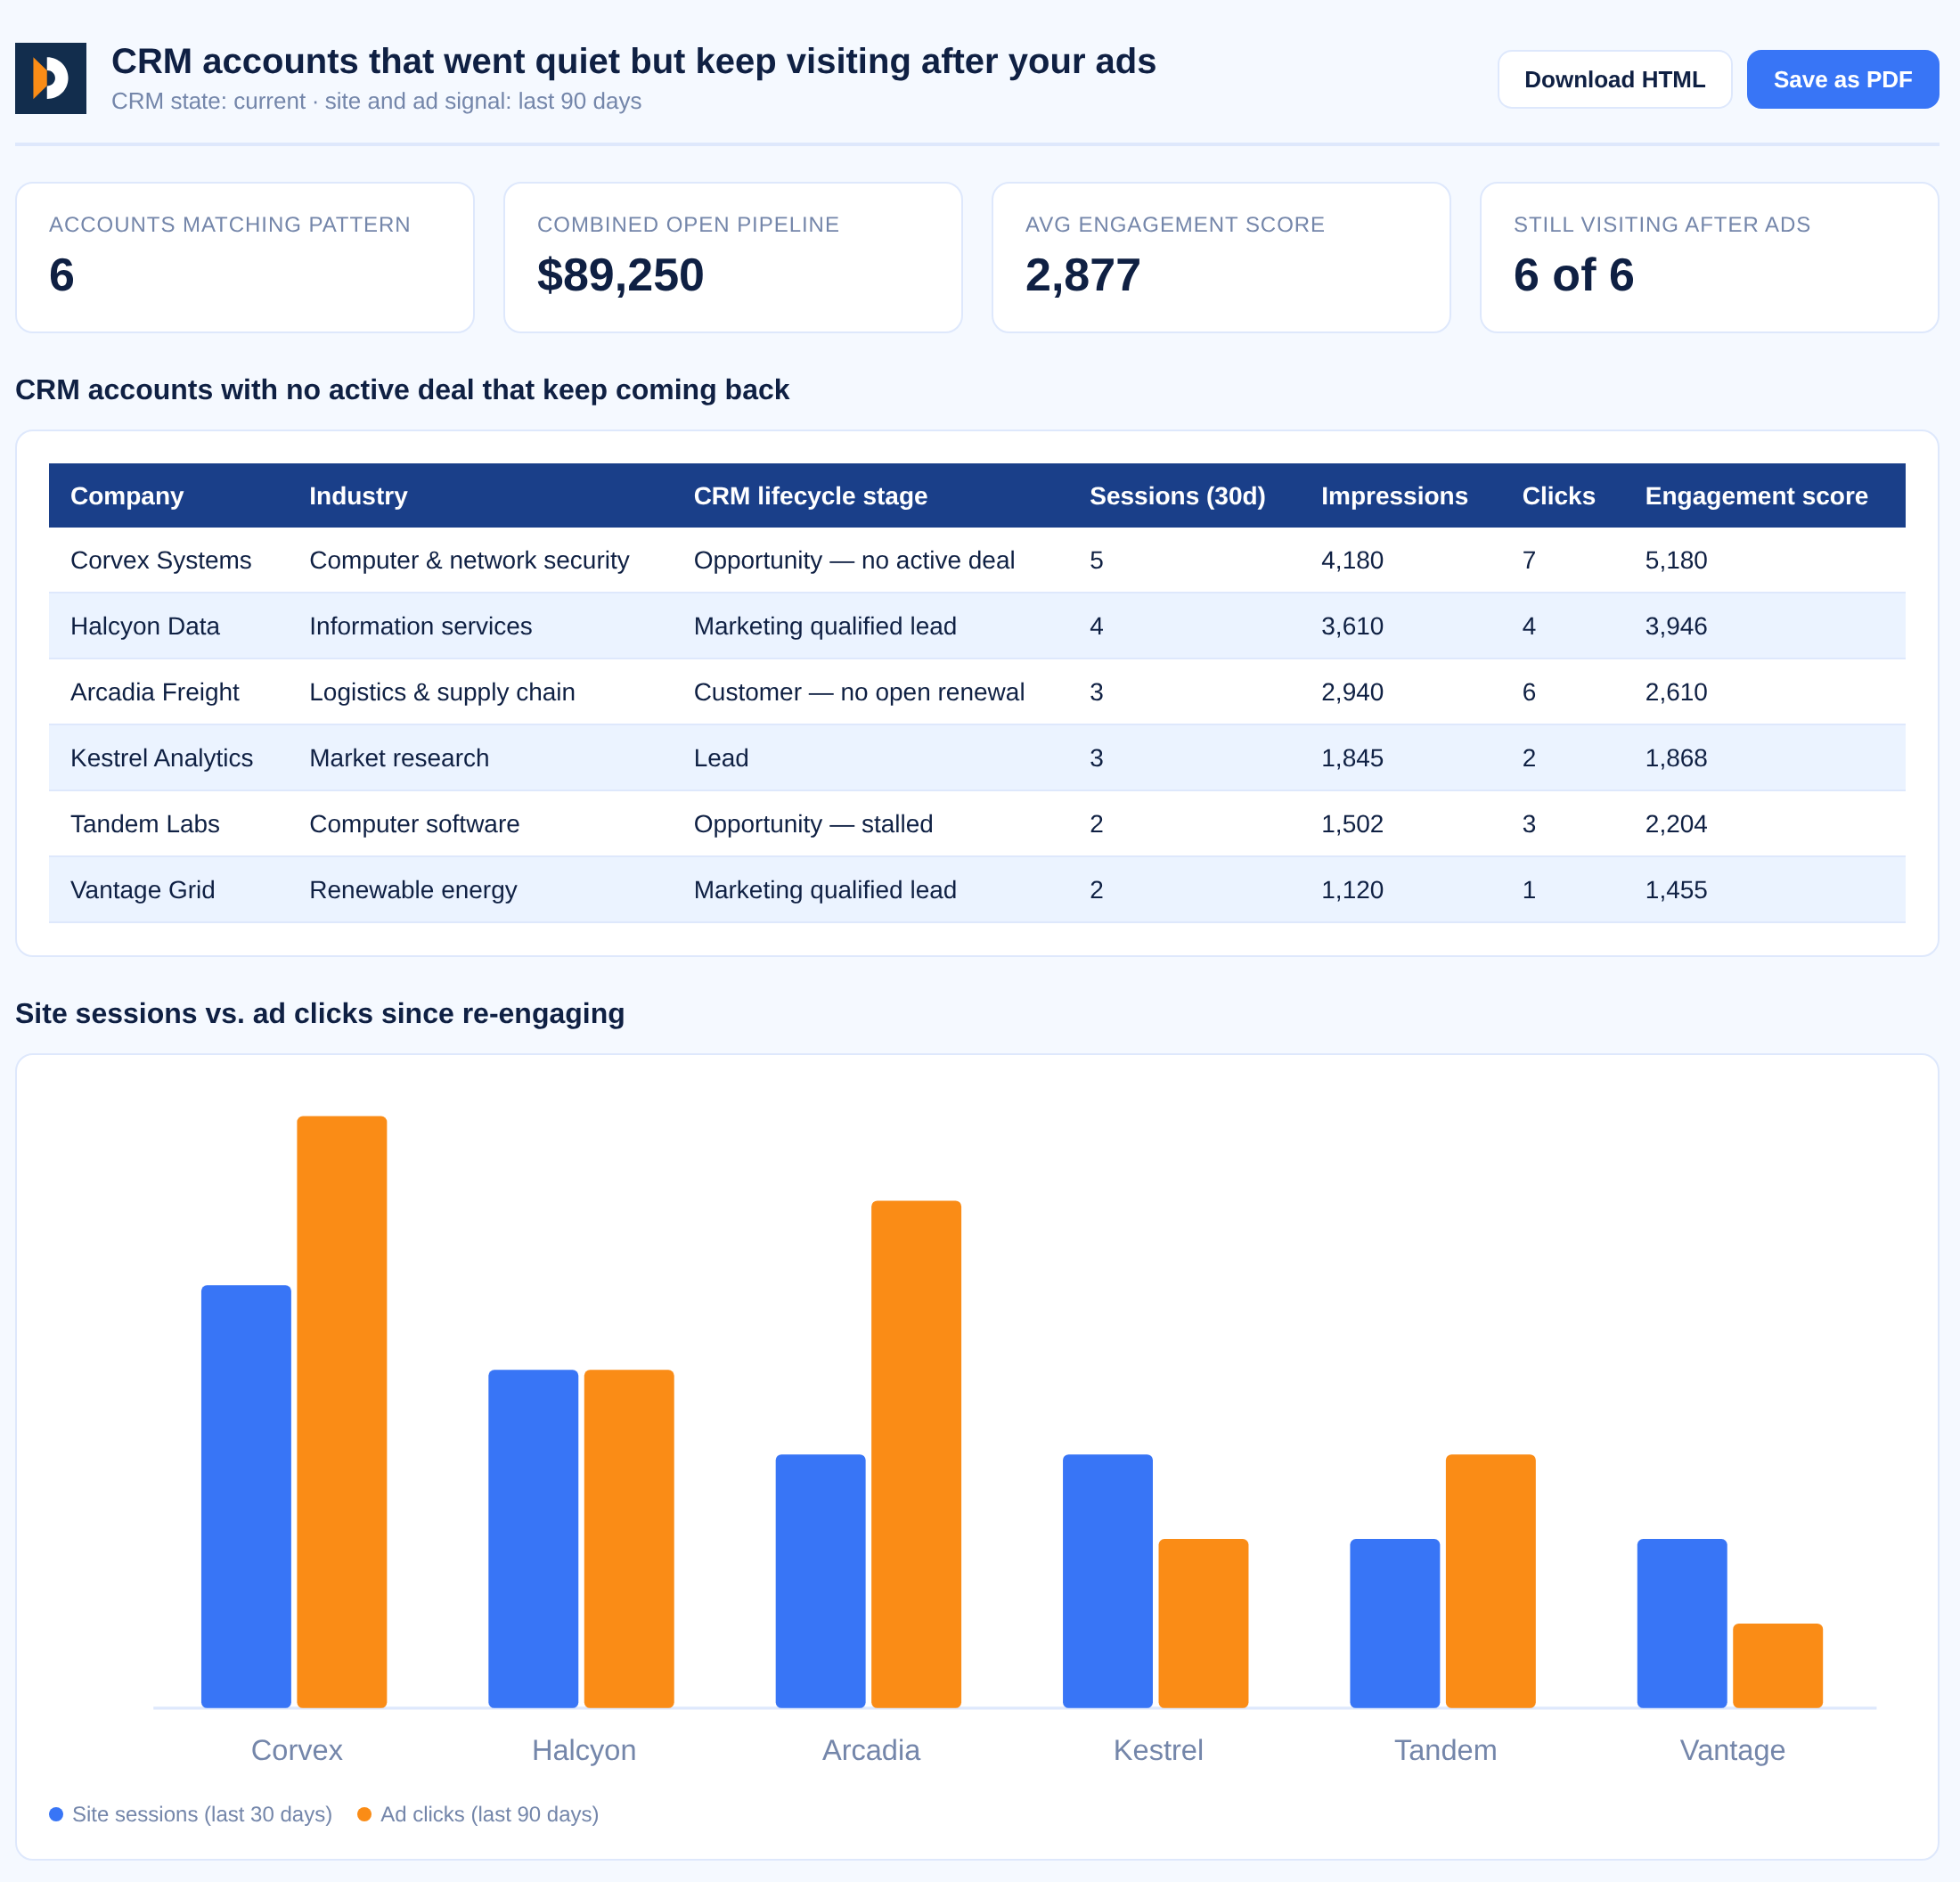Click the Arcadia chart axis label
Image resolution: width=1960 pixels, height=1882 pixels.
(871, 1750)
